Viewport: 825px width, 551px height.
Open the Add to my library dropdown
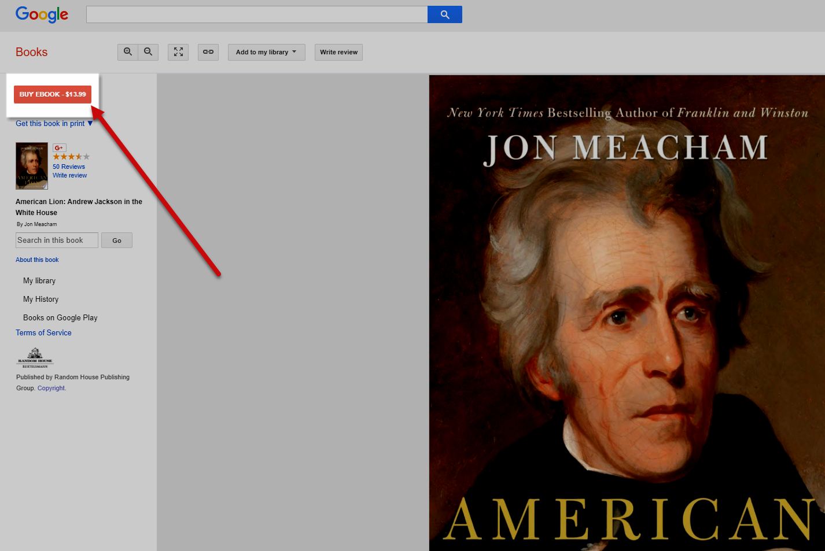tap(266, 52)
